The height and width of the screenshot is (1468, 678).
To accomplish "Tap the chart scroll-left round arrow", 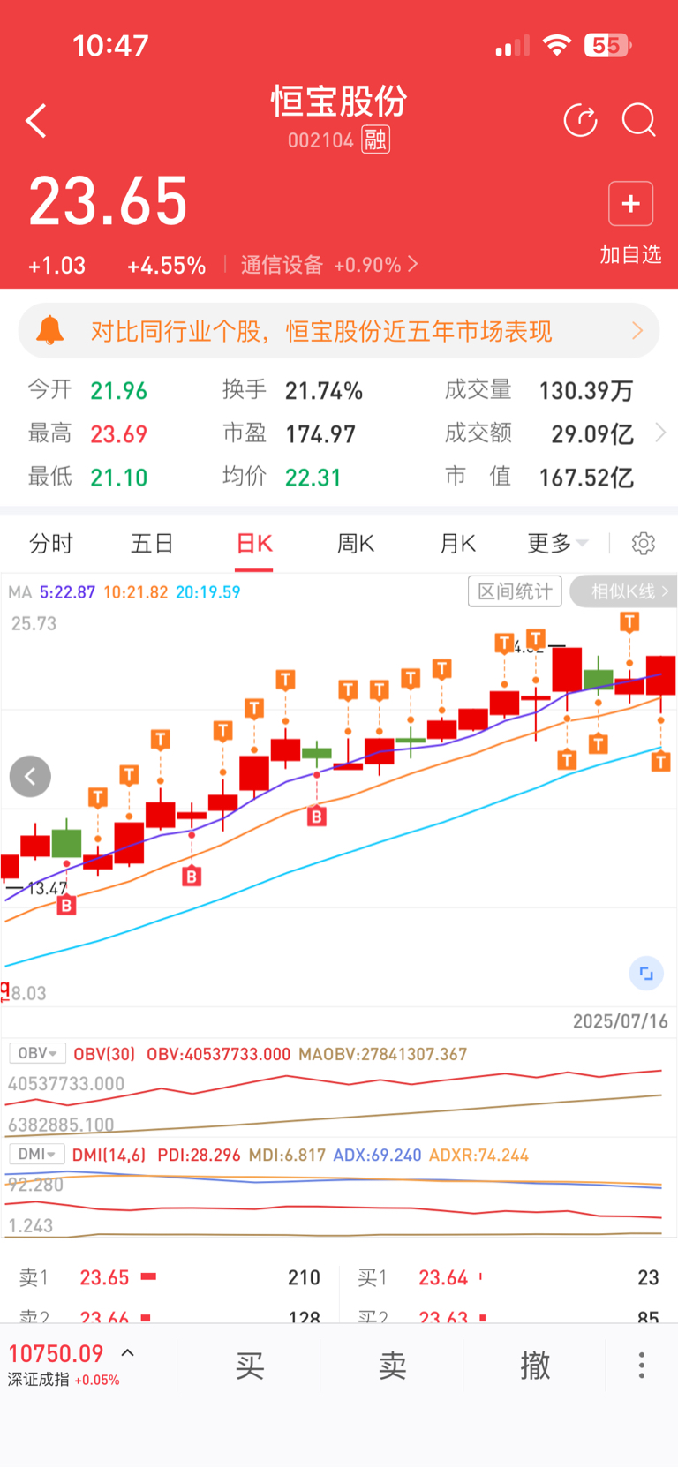I will coord(30,777).
